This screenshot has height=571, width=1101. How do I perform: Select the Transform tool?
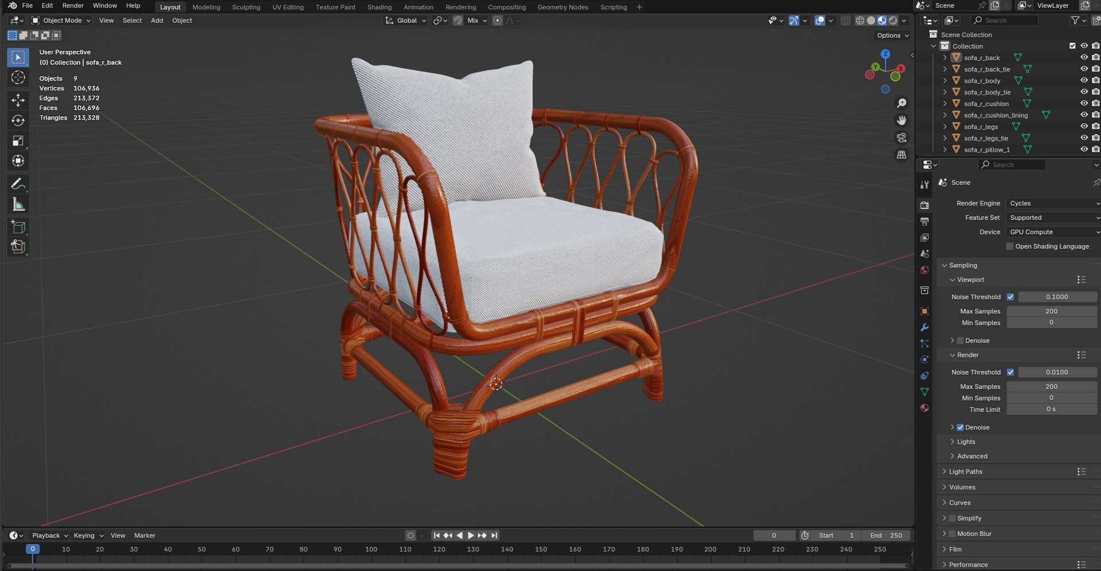tap(18, 162)
